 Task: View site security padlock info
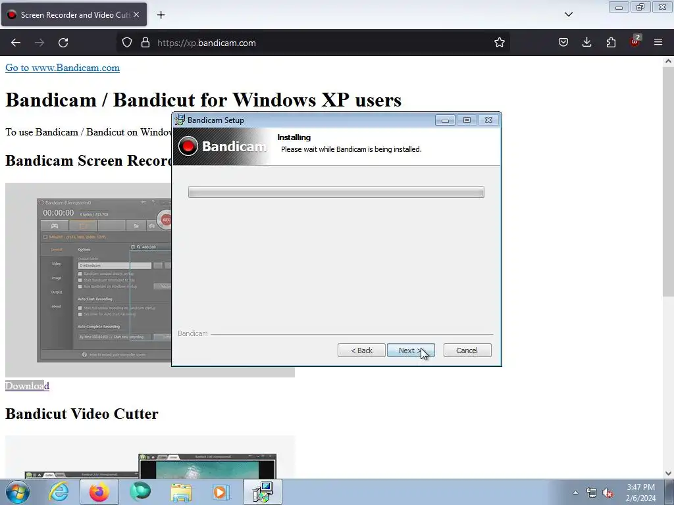pos(145,43)
